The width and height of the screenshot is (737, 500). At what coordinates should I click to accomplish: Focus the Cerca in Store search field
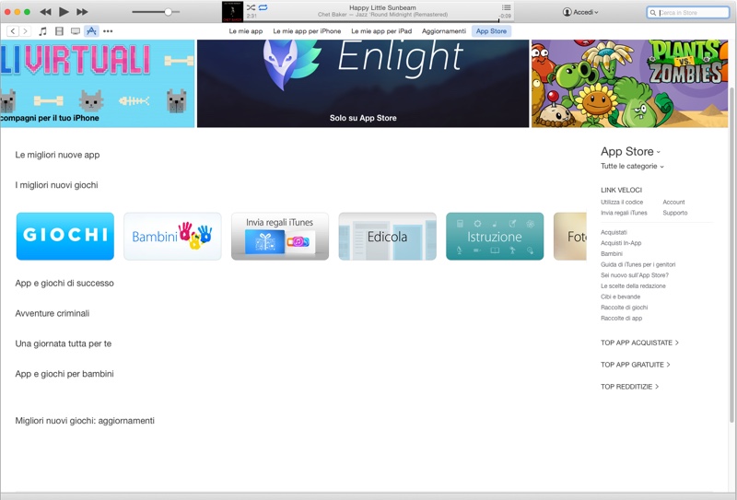click(688, 13)
